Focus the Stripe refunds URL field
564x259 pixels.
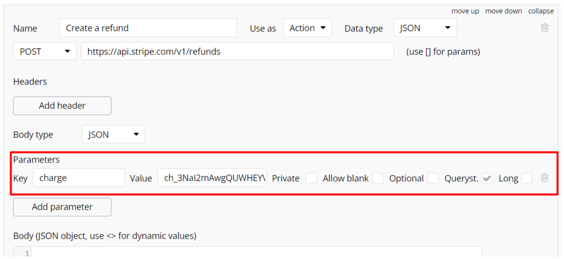237,51
